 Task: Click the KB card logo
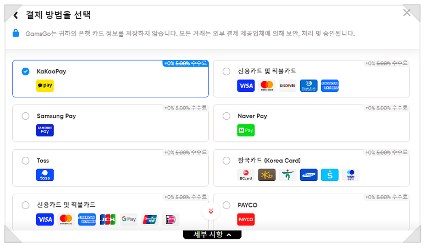coord(267,175)
